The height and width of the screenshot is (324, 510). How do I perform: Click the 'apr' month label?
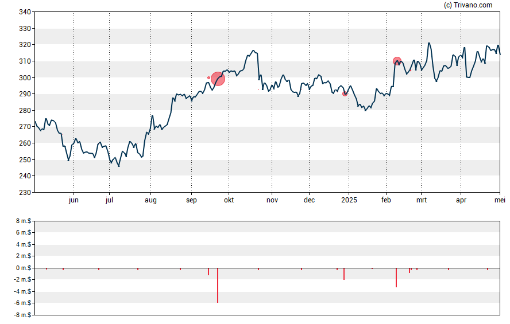pyautogui.click(x=461, y=200)
